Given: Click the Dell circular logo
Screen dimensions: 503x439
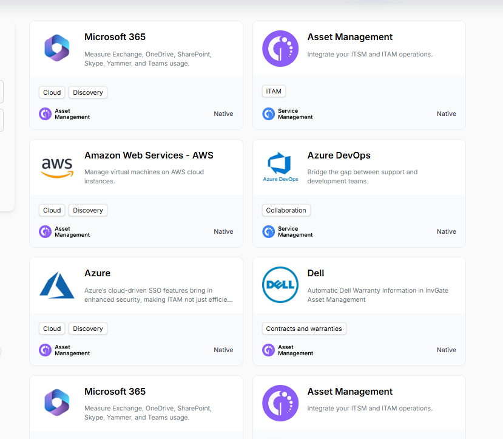Looking at the screenshot, I should pyautogui.click(x=280, y=285).
